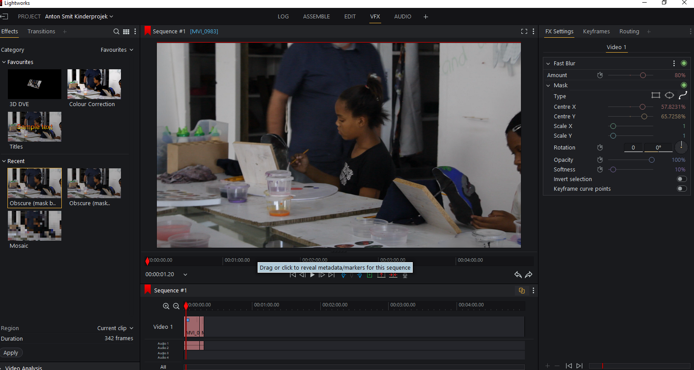The width and height of the screenshot is (694, 370).
Task: Open the Keyframes tab
Action: 596,32
